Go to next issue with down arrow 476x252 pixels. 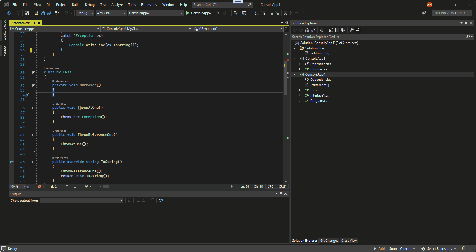coord(75,186)
